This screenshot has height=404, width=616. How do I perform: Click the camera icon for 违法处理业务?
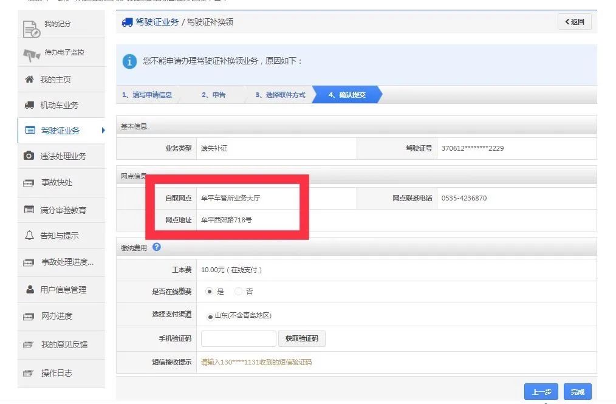coord(29,156)
